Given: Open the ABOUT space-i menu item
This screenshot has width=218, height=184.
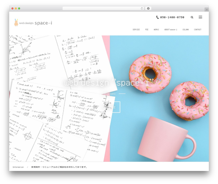Looking at the screenshot, I should point(170,30).
